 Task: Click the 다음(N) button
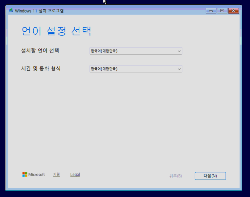(210, 176)
